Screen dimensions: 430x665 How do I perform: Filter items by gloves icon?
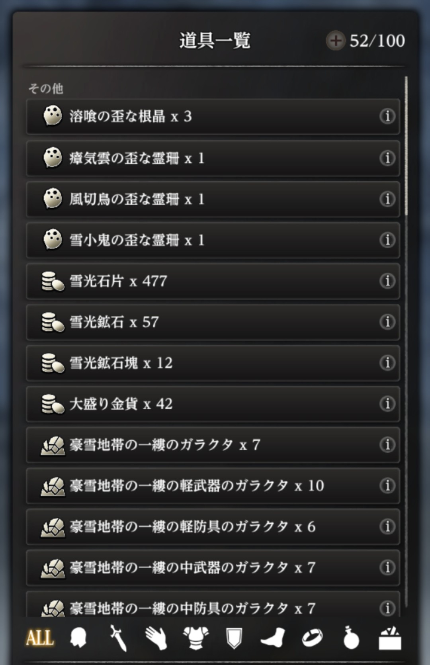pos(156,638)
